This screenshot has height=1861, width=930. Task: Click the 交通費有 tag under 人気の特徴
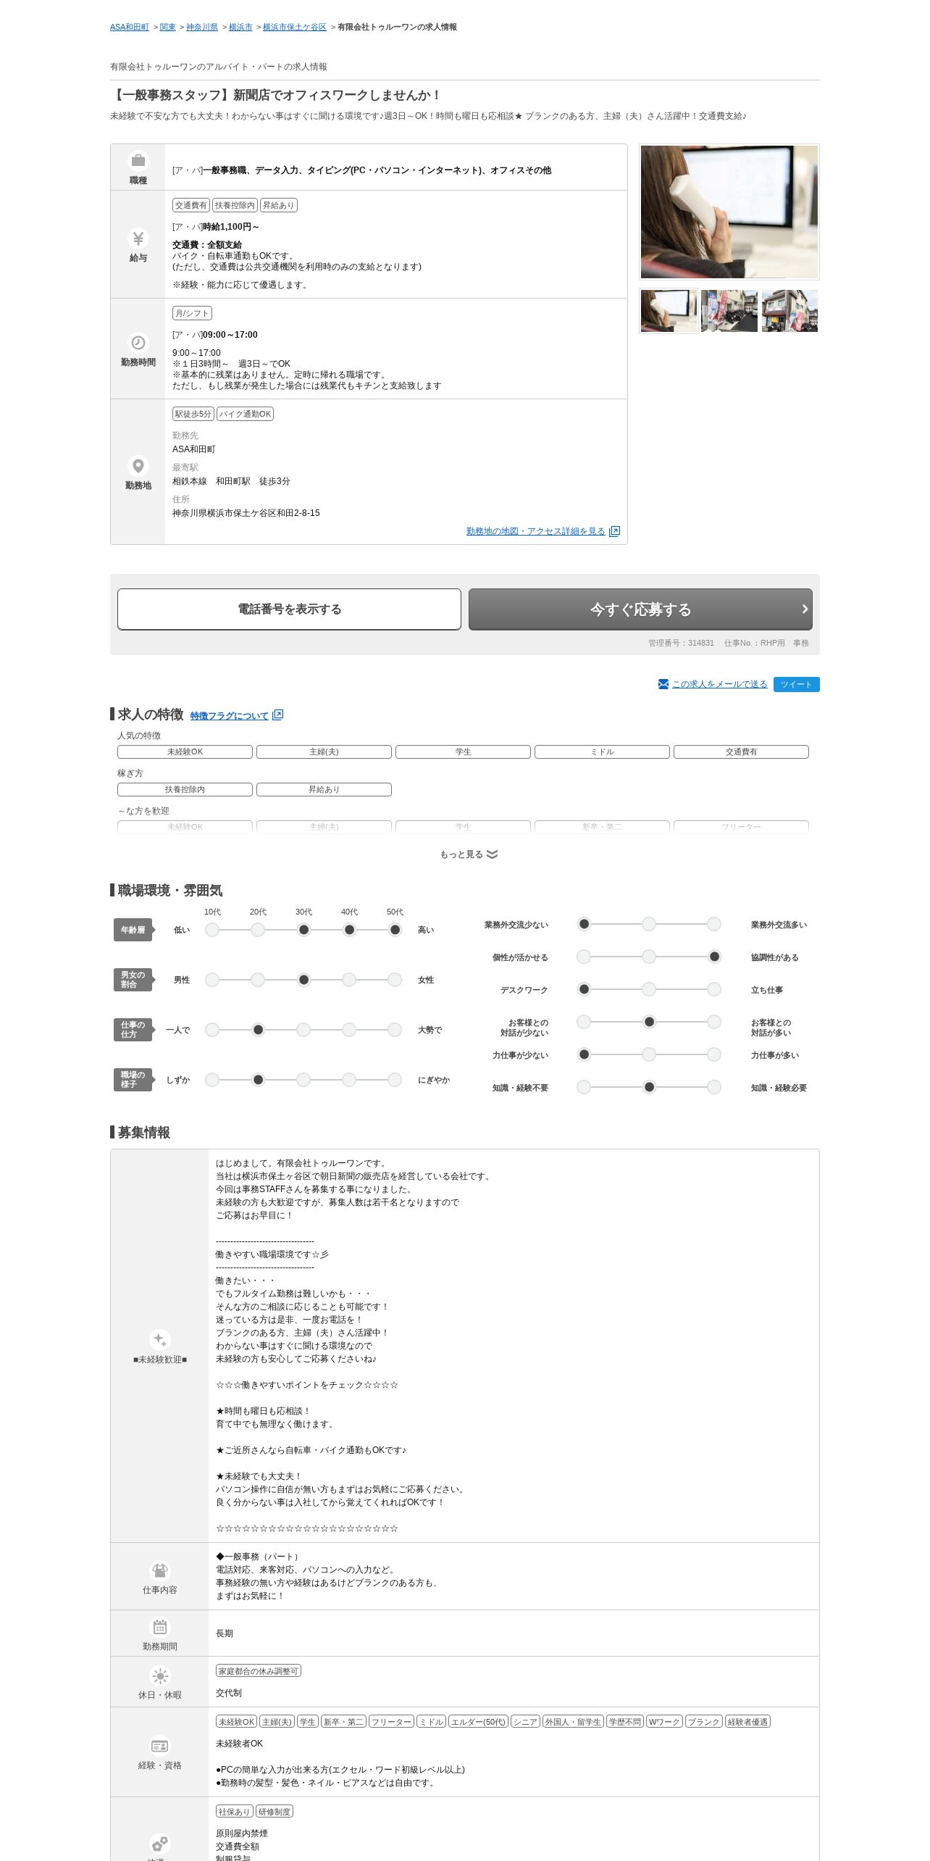tap(741, 752)
